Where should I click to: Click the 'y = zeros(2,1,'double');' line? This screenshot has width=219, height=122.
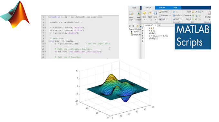65,33
